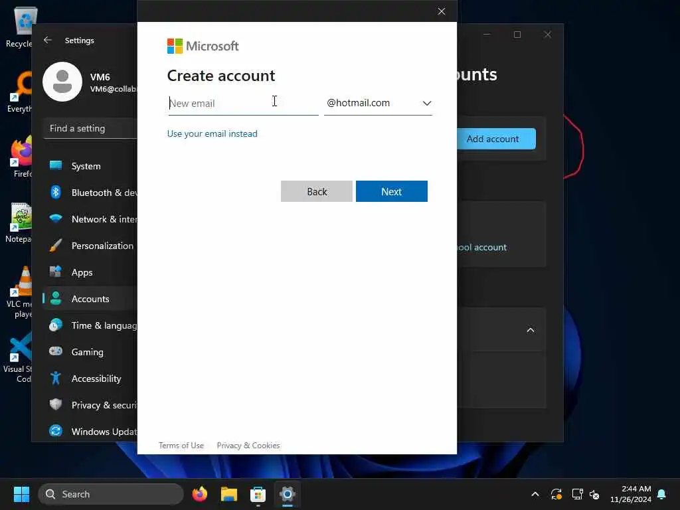
Task: Collapse the section with chevron up
Action: click(x=531, y=330)
